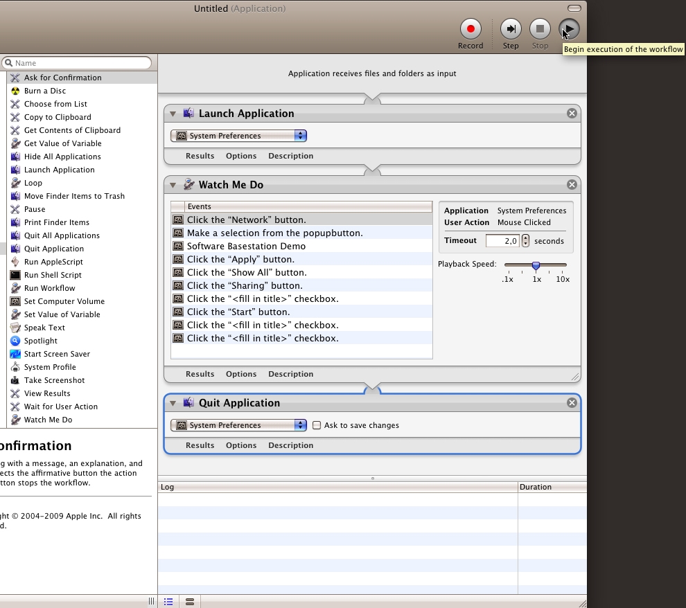
Task: Open Quit Application's System Preferences popup
Action: pos(238,425)
